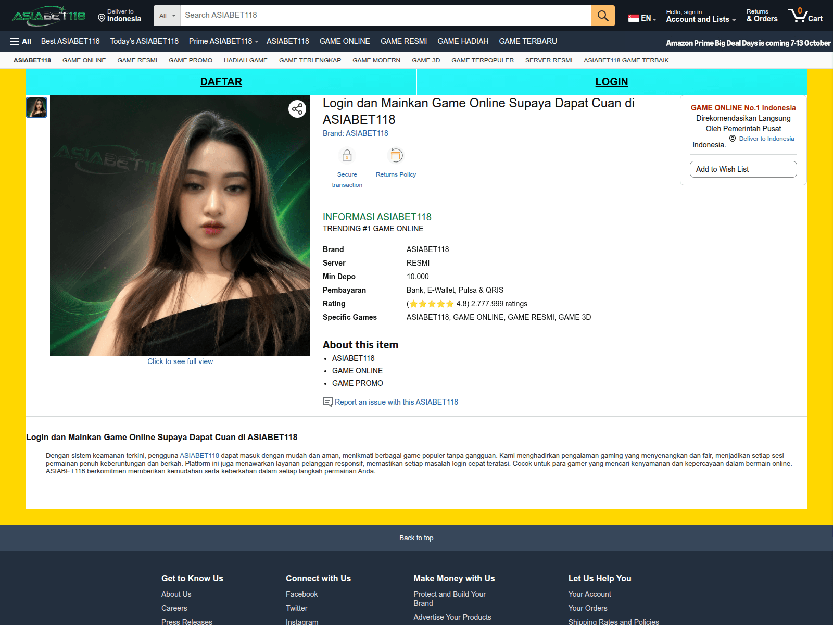Screen dimensions: 833x625
Task: Select GAME TERPOPULER sub nav item
Action: 483,60
